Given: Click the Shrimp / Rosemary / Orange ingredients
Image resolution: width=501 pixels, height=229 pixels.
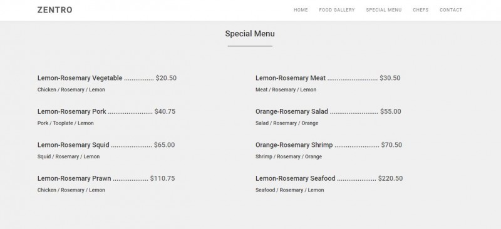Looking at the screenshot, I should 289,157.
